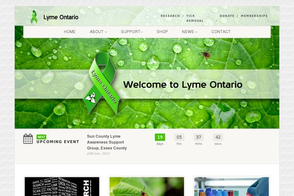Image resolution: width=294 pixels, height=196 pixels.
Task: Click the 19 days countdown box
Action: (x=160, y=137)
